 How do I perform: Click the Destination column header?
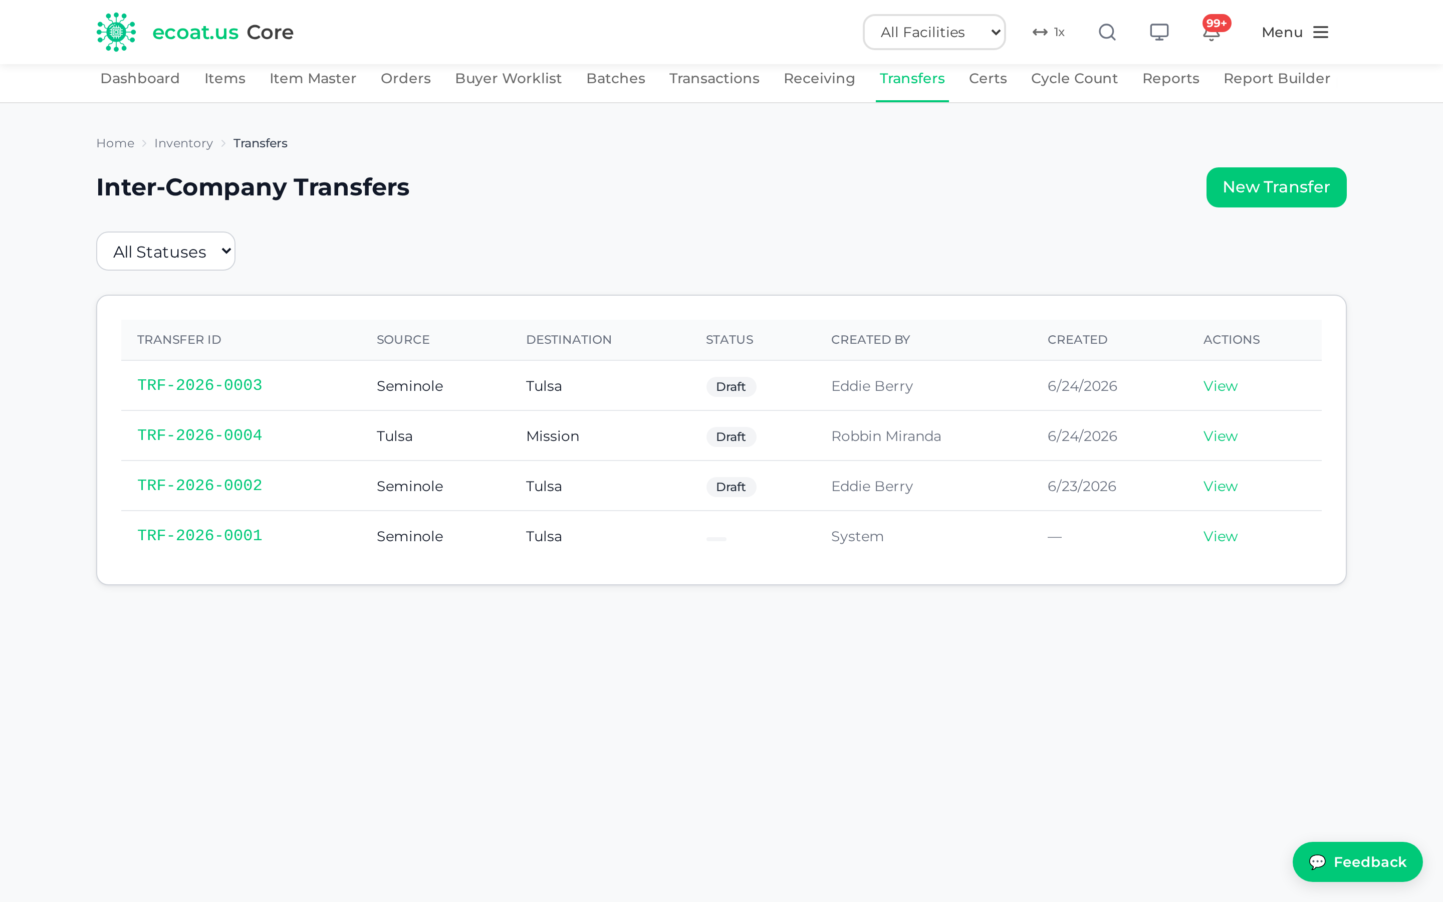coord(569,339)
